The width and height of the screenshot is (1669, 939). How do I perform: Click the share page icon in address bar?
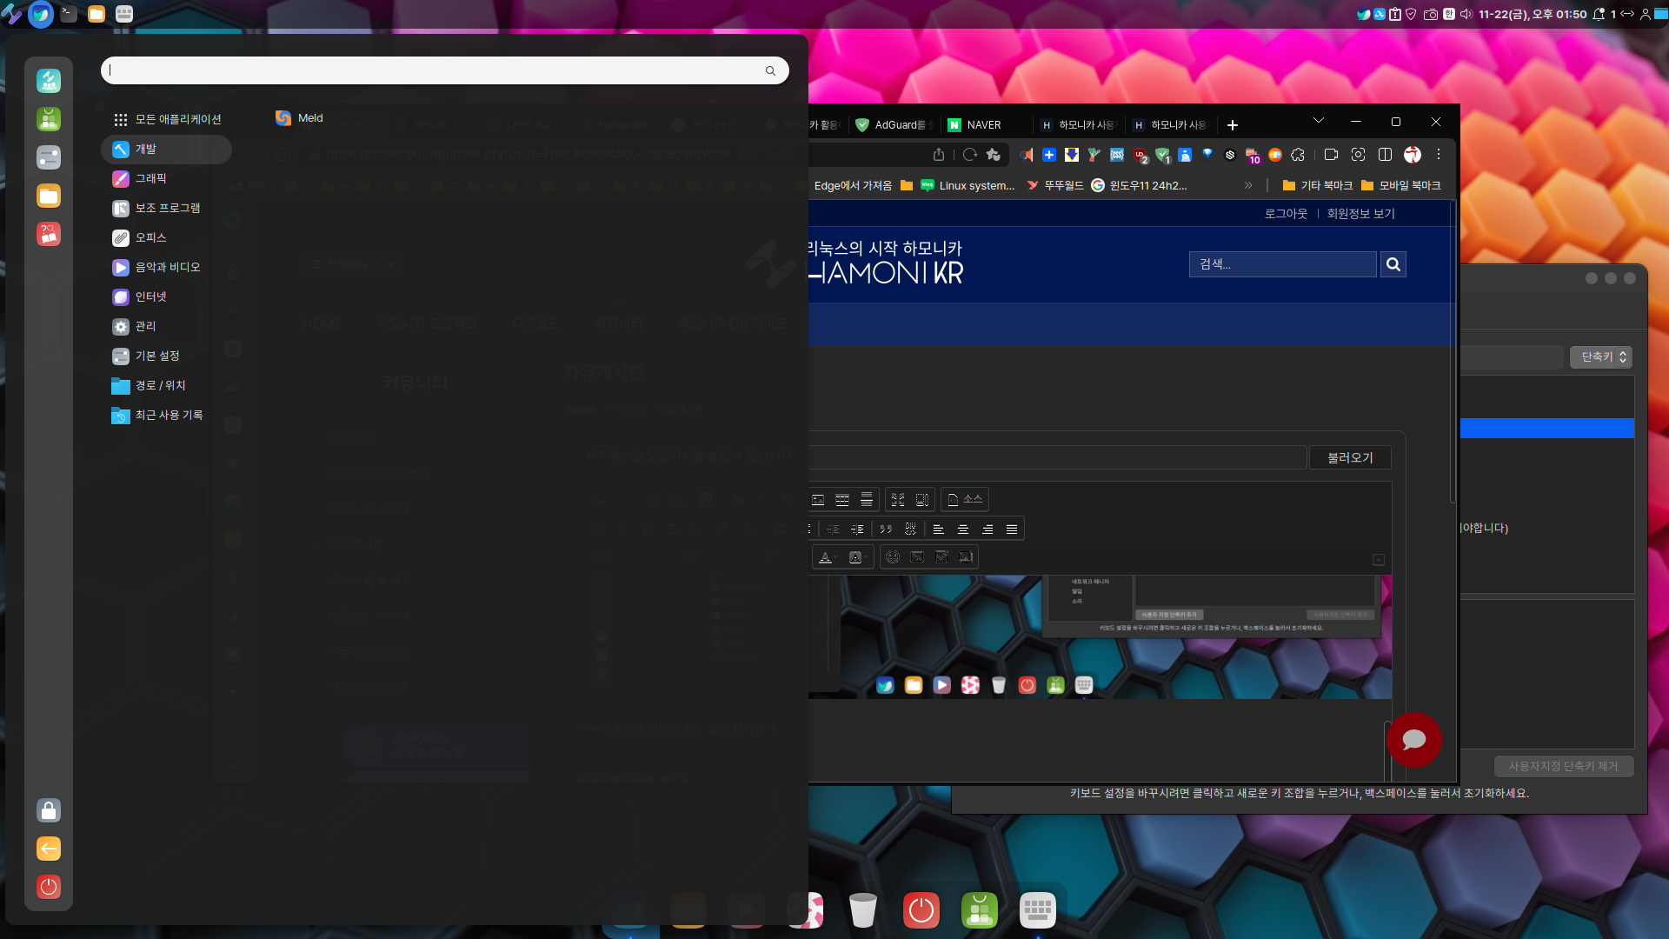(939, 155)
